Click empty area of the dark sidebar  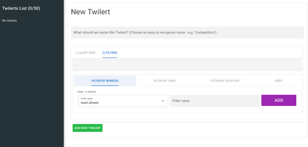coord(32,84)
